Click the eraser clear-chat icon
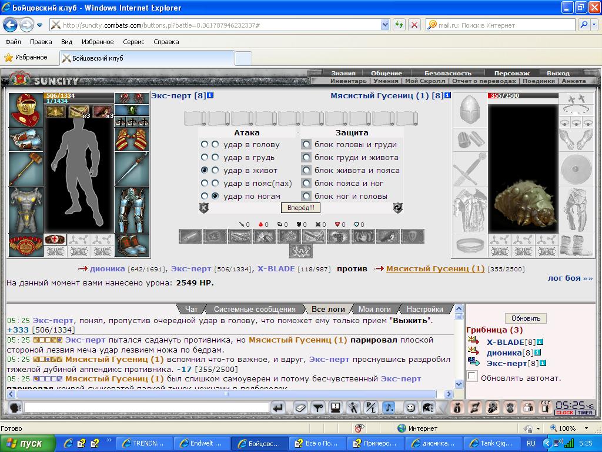Image resolution: width=602 pixels, height=452 pixels. coord(300,407)
